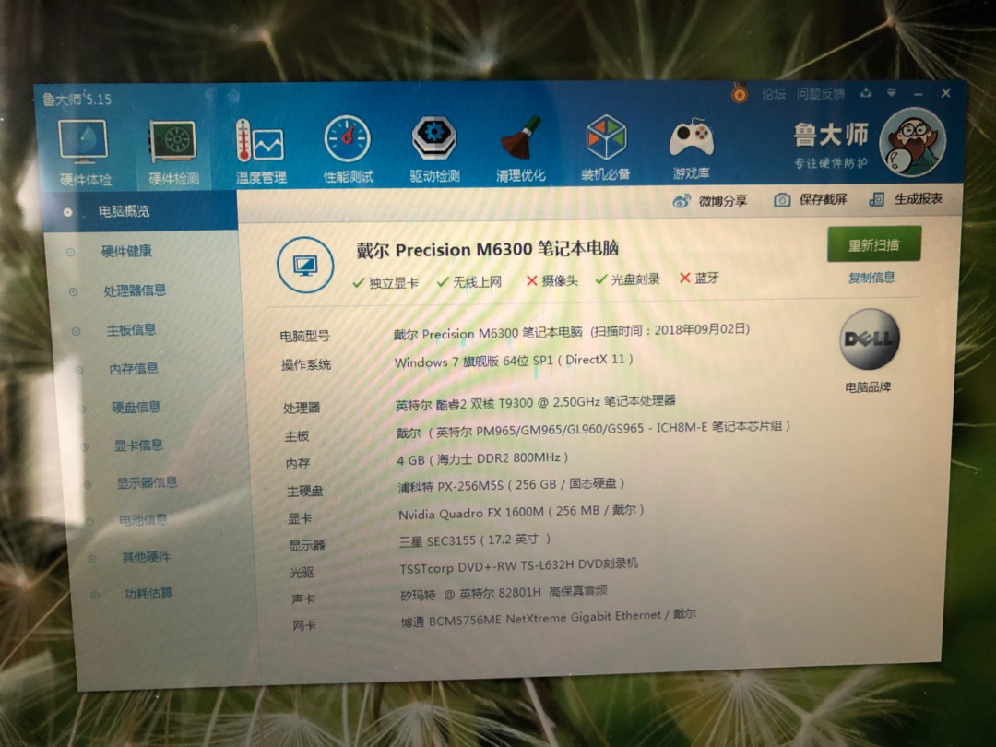The image size is (996, 747).
Task: Click 无线上网 feature status
Action: point(469,281)
